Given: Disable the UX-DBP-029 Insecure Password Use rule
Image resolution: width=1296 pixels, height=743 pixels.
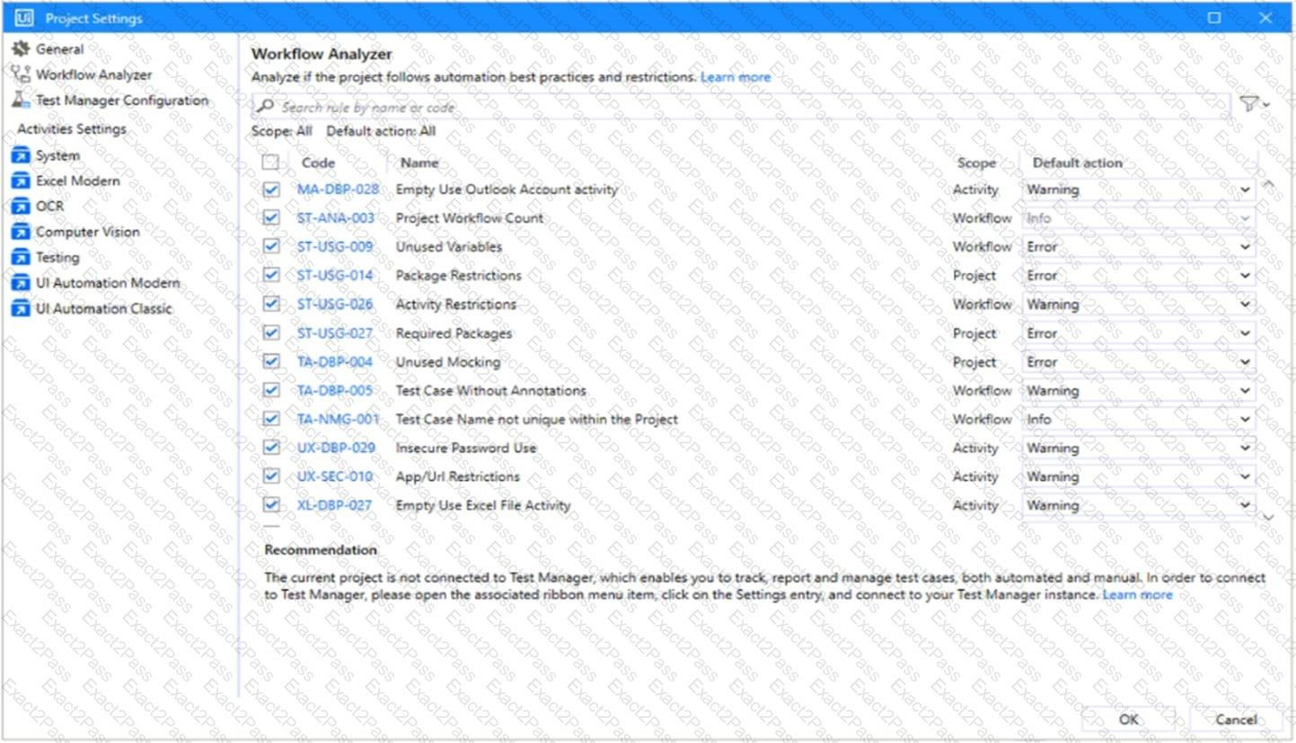Looking at the screenshot, I should (x=271, y=447).
